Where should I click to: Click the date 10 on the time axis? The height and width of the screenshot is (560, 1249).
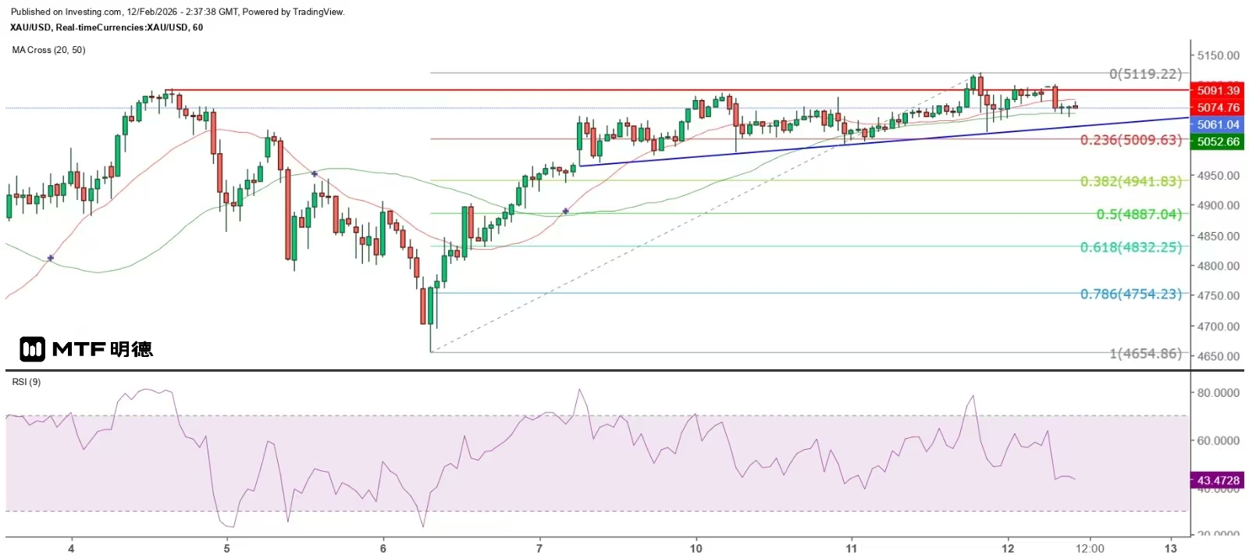click(x=696, y=548)
